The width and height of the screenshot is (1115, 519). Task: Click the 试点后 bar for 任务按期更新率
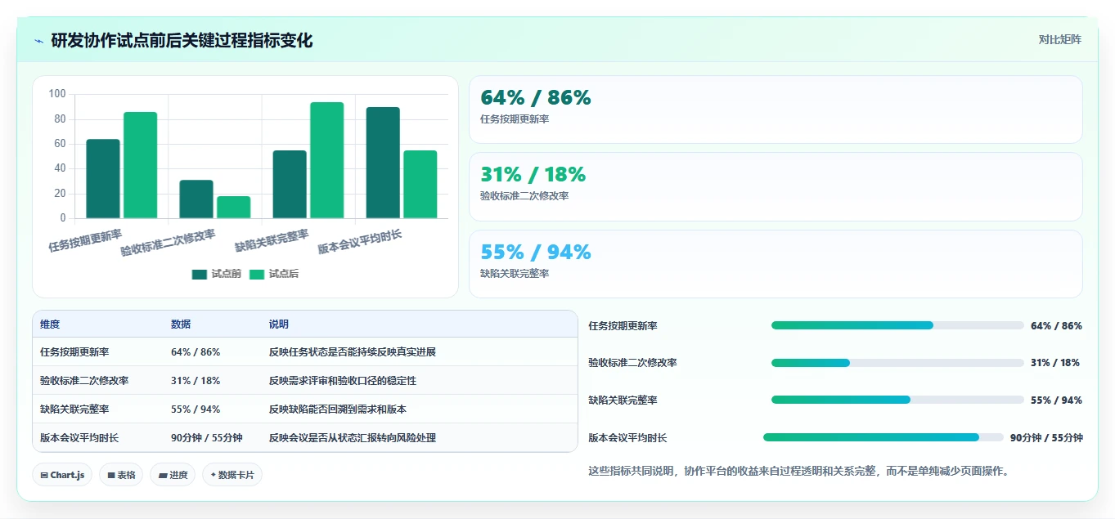[x=140, y=165]
